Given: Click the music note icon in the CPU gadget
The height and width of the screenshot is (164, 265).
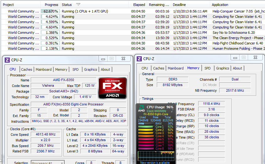Looking at the screenshot, I should [172, 111].
